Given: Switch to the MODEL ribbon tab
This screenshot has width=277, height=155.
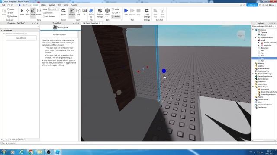Looking at the screenshot, I should (43, 5).
